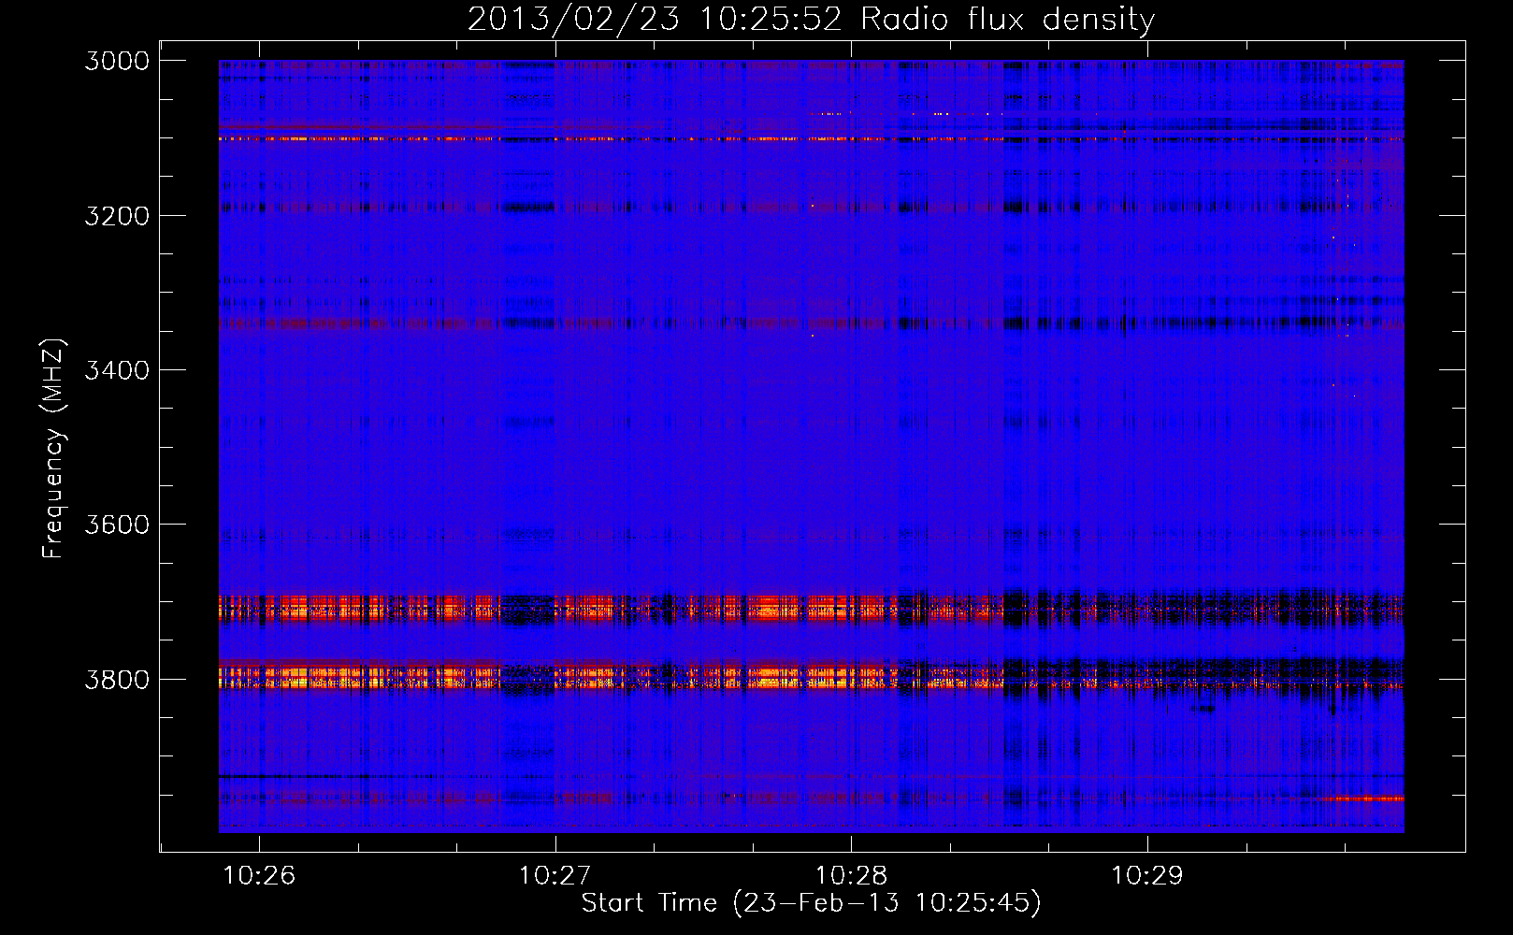Click the 3200 frequency tick label
Viewport: 1513px width, 935px height.
pos(117,216)
